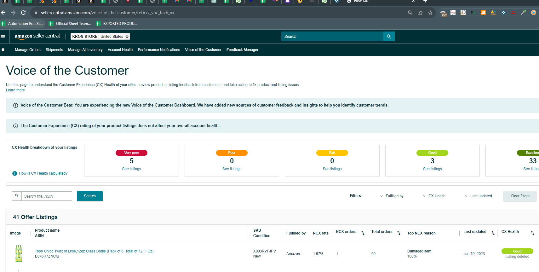Open the RS extension icon
Screen dimensions: 539x272
pos(473,13)
